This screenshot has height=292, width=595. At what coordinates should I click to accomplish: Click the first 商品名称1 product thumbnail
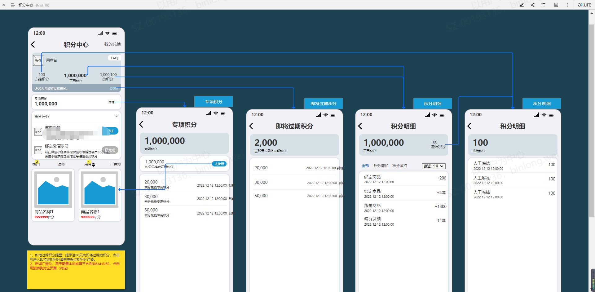[53, 189]
